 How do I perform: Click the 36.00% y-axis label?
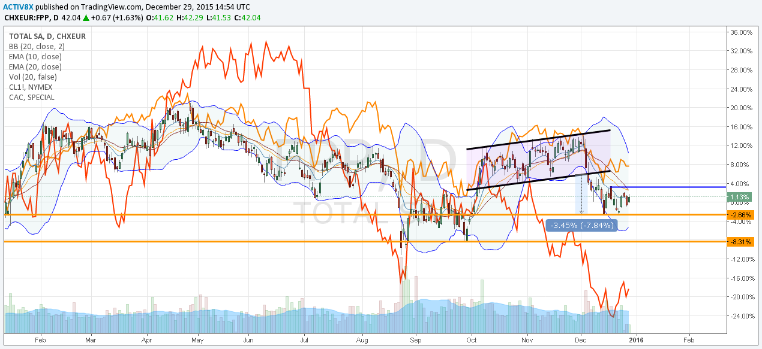[x=740, y=32]
